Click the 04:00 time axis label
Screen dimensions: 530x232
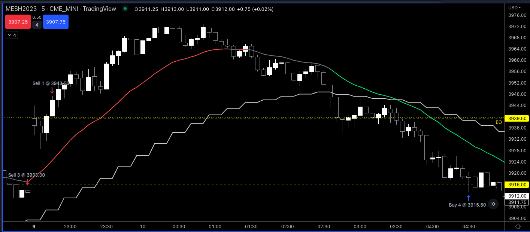pos(433,227)
